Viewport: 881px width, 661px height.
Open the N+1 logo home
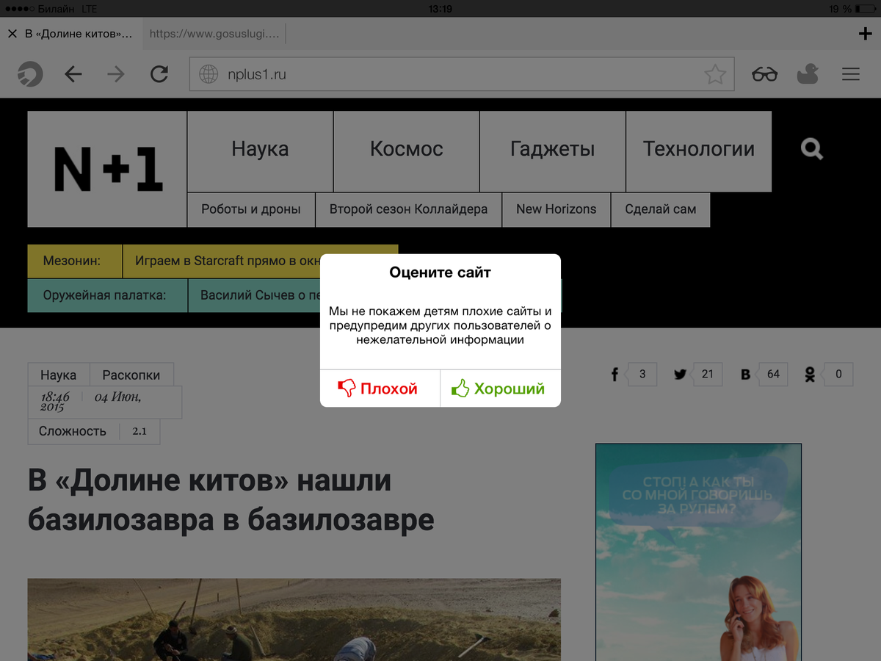coord(107,169)
